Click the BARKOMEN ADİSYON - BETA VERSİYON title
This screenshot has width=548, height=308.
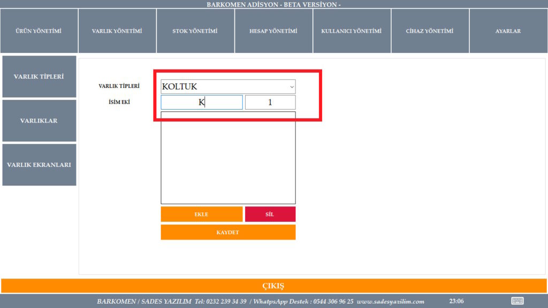tap(273, 4)
